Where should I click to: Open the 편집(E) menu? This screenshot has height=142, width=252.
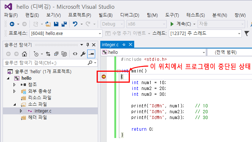32,15
